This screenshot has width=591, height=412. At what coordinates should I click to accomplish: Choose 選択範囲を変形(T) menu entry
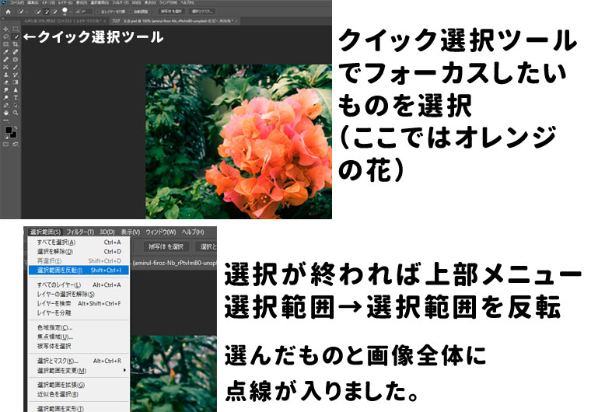pos(79,408)
